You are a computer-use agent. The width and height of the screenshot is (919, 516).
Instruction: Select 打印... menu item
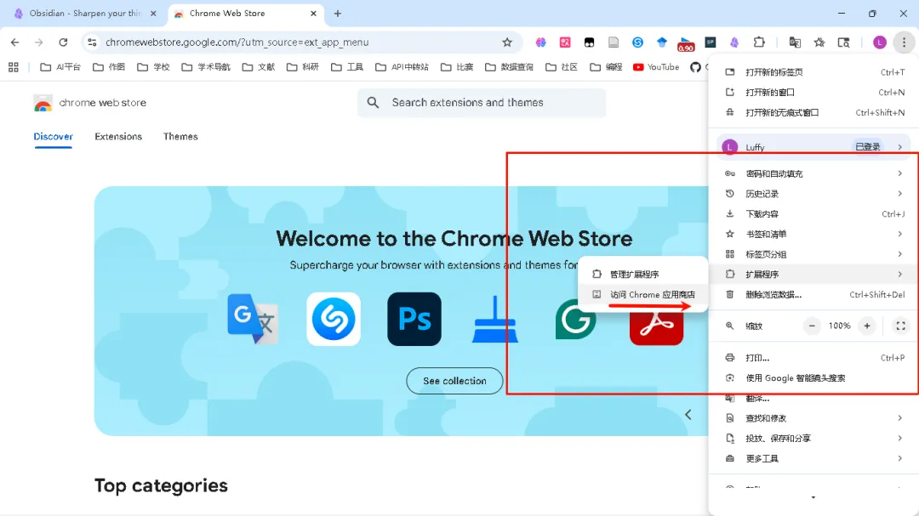[813, 358]
